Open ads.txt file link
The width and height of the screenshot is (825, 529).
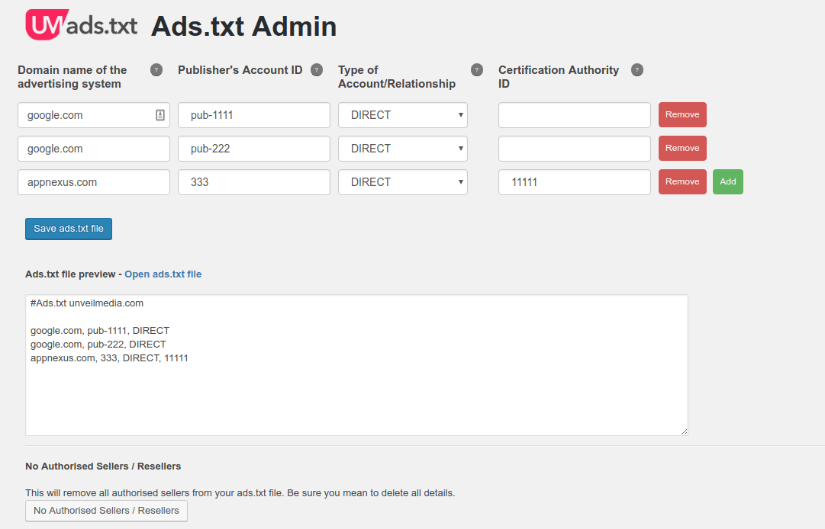(x=163, y=274)
